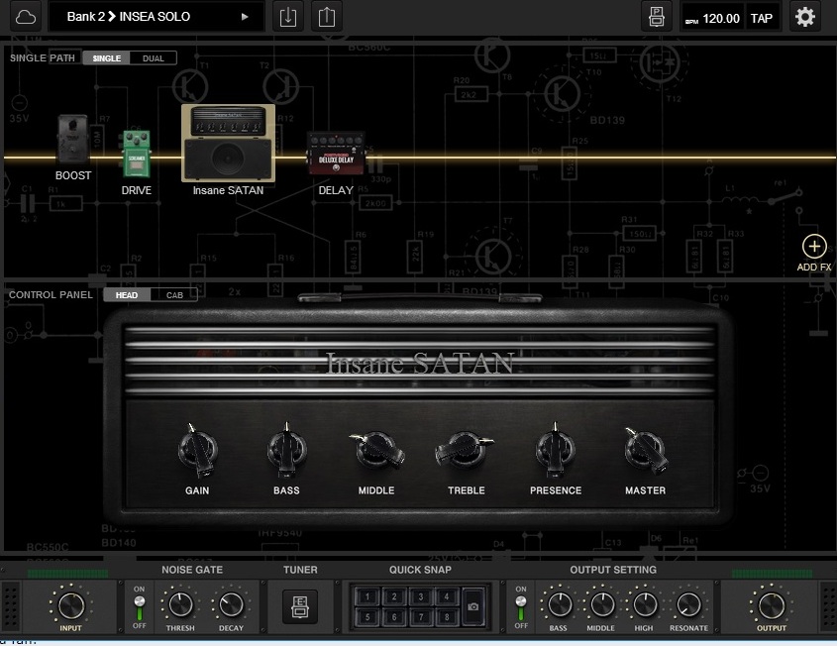Select the CAB control panel tab
This screenshot has height=646, width=837.
tap(174, 295)
